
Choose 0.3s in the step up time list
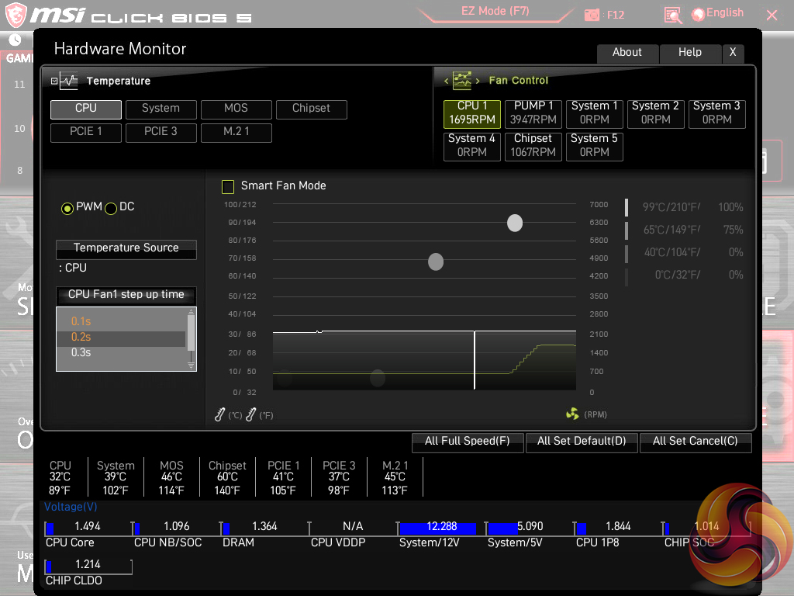point(81,353)
